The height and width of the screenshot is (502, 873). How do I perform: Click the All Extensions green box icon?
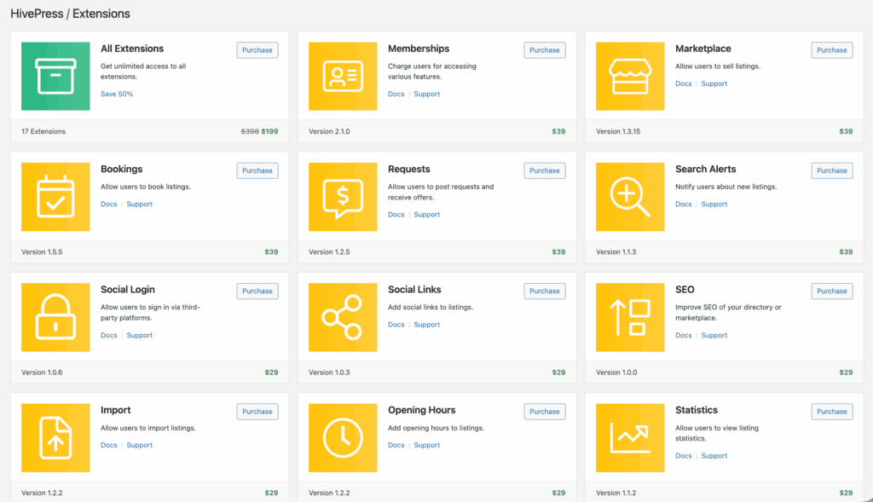click(55, 76)
